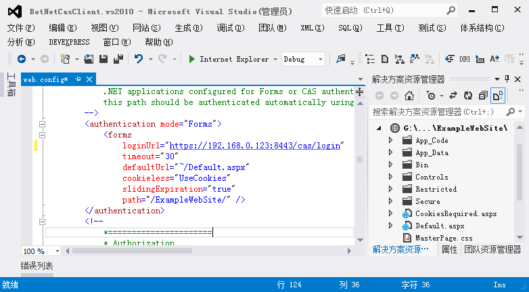Screen dimensions: 529x292
Task: Click the Navigate Backward toolbar arrow
Action: (x=21, y=60)
